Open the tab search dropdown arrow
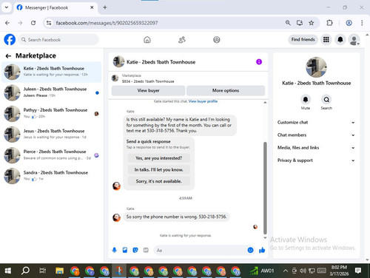 7,7
